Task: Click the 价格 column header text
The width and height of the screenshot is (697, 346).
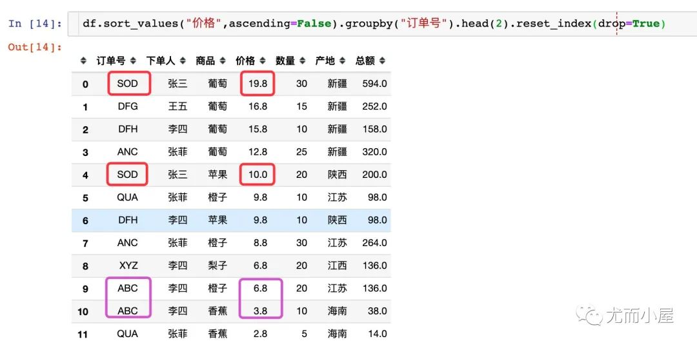Action: (x=245, y=61)
